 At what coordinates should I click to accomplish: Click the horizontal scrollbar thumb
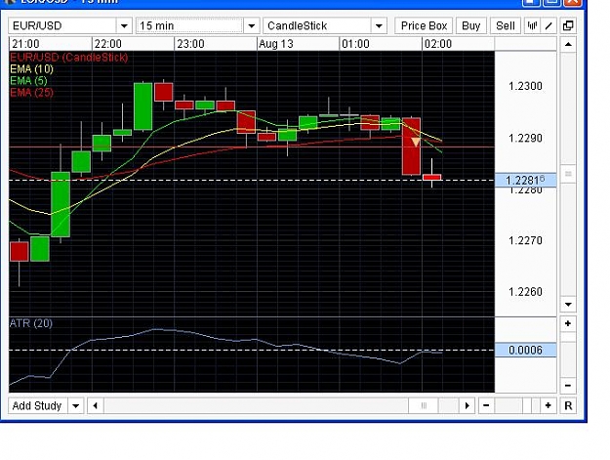coord(424,406)
